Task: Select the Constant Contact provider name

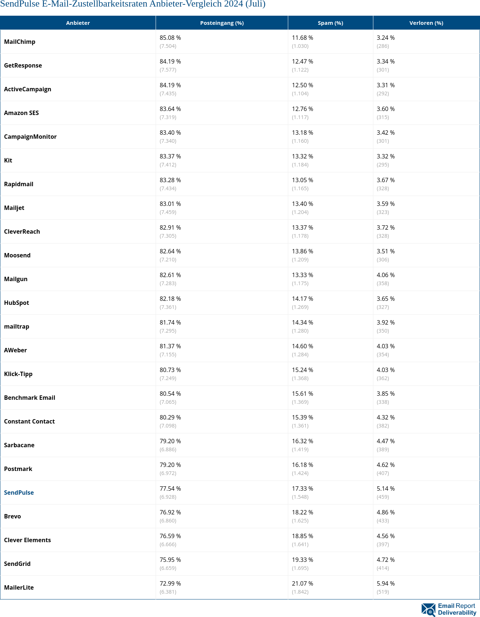Action: coord(30,421)
